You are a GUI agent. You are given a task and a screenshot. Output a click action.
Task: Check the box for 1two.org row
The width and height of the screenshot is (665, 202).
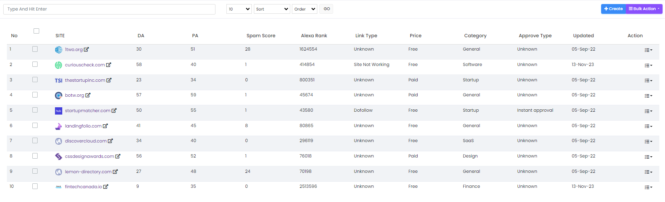click(35, 49)
